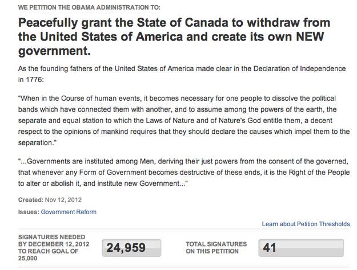Viewport: 357px width, 270px height.
Task: Click the capitalized 'NEW' in the title
Action: (x=310, y=37)
